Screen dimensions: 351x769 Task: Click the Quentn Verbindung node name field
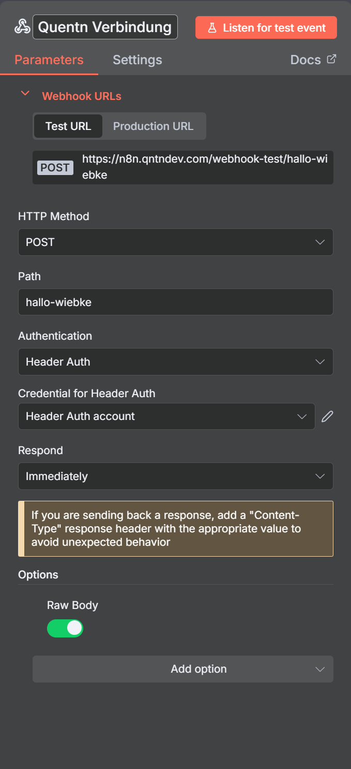click(x=105, y=27)
